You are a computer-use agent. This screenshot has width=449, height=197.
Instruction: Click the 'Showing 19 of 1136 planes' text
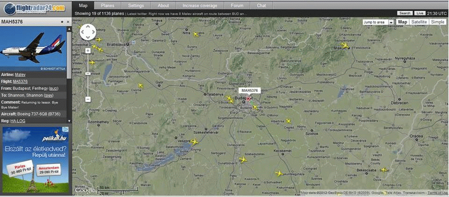99,14
